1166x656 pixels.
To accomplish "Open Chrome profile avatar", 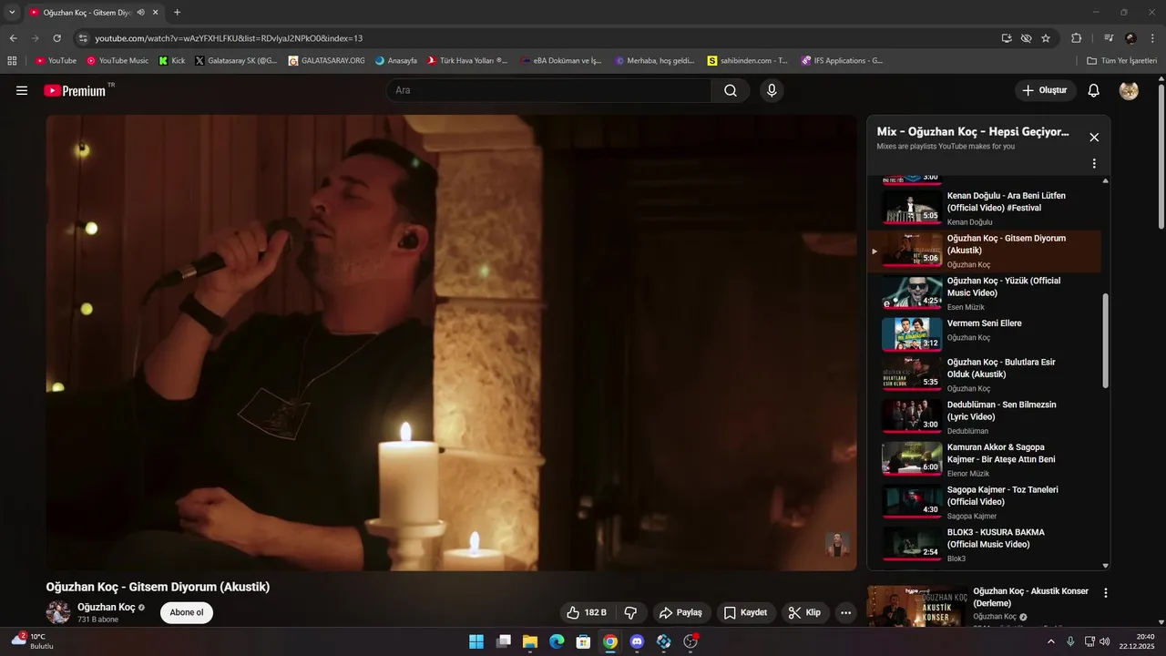I will pos(1130,38).
